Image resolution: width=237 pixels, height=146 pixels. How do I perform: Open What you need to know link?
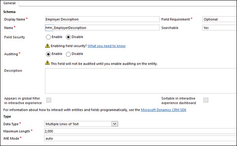coord(107,46)
